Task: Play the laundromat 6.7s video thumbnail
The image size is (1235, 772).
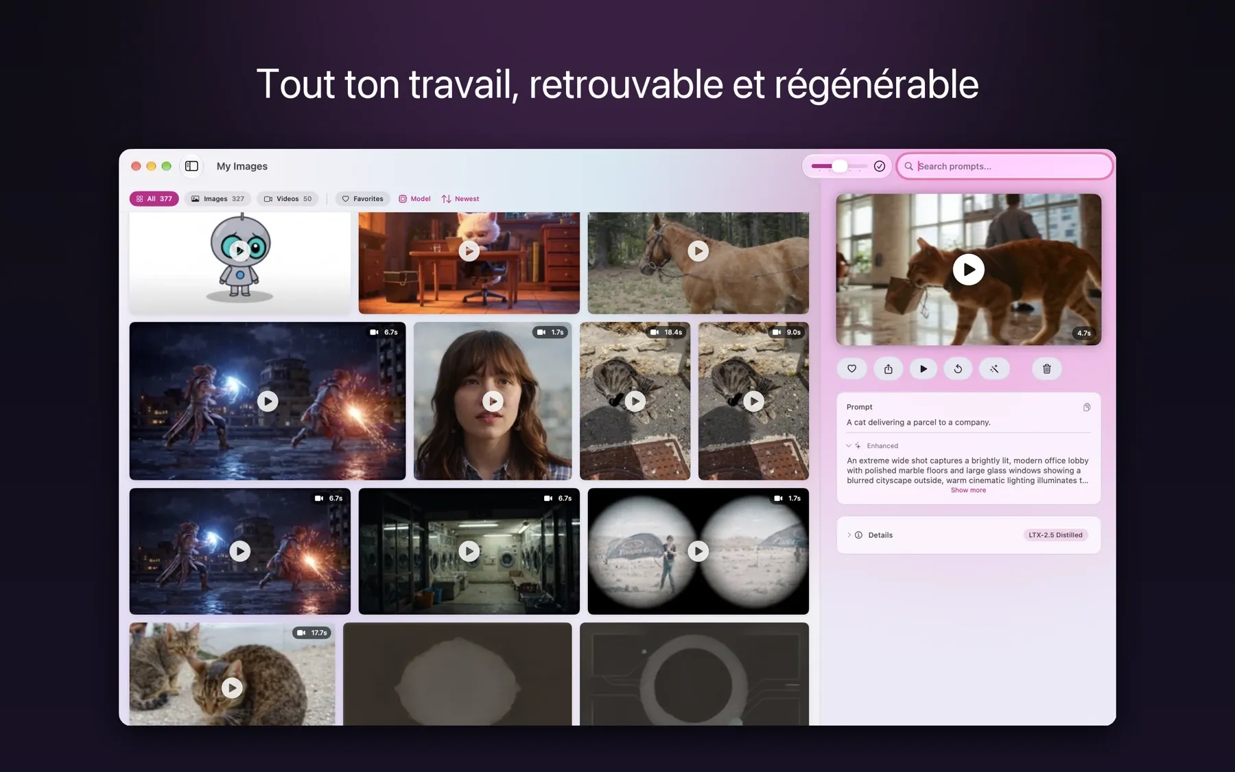Action: pyautogui.click(x=469, y=551)
